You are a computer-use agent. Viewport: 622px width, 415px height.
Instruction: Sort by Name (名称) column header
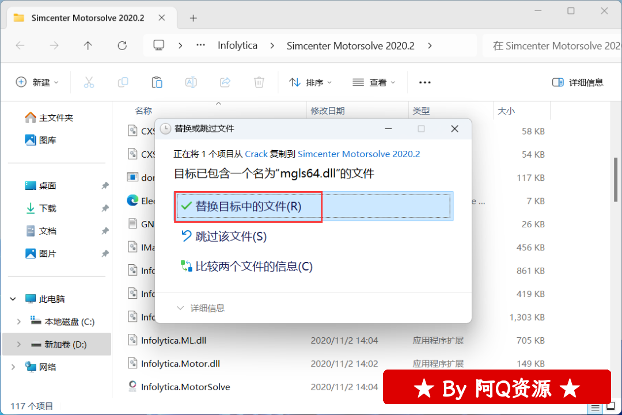pos(143,111)
